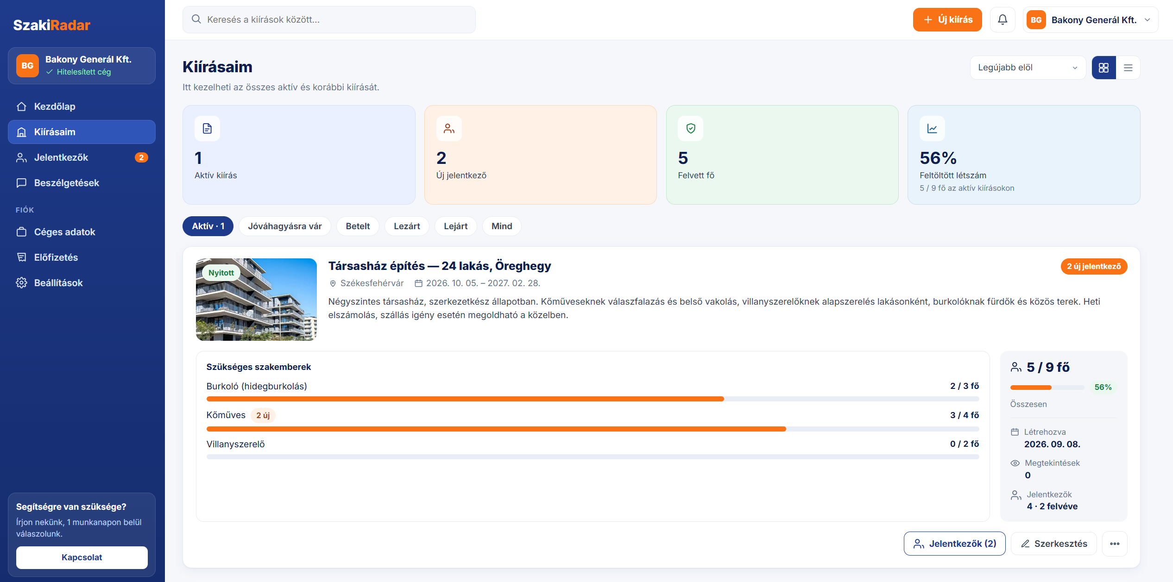The height and width of the screenshot is (582, 1173).
Task: Select the Lezárt filter tab
Action: [407, 226]
